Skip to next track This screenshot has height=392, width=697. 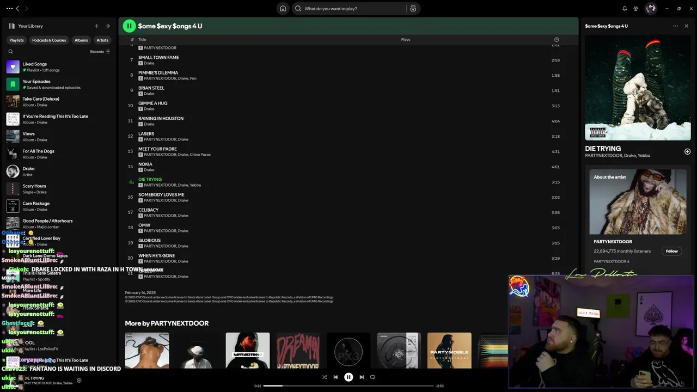[362, 377]
